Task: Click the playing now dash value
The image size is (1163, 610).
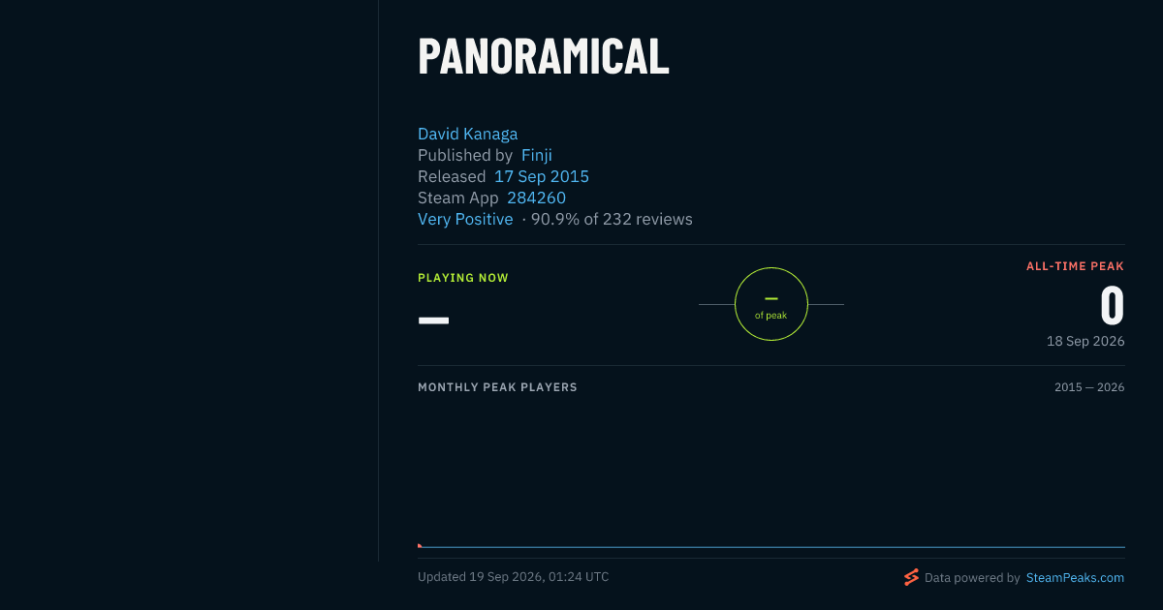Action: point(433,320)
